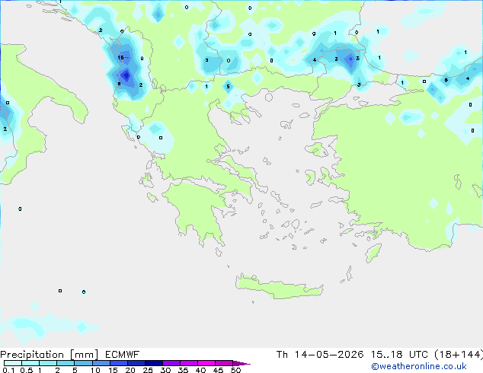Image resolution: width=483 pixels, height=373 pixels.
Task: Select the 'Th 14-05-2026' date text
Action: pos(320,355)
